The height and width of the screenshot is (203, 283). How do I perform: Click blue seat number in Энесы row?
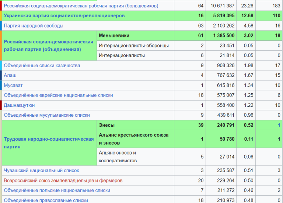click(279, 125)
